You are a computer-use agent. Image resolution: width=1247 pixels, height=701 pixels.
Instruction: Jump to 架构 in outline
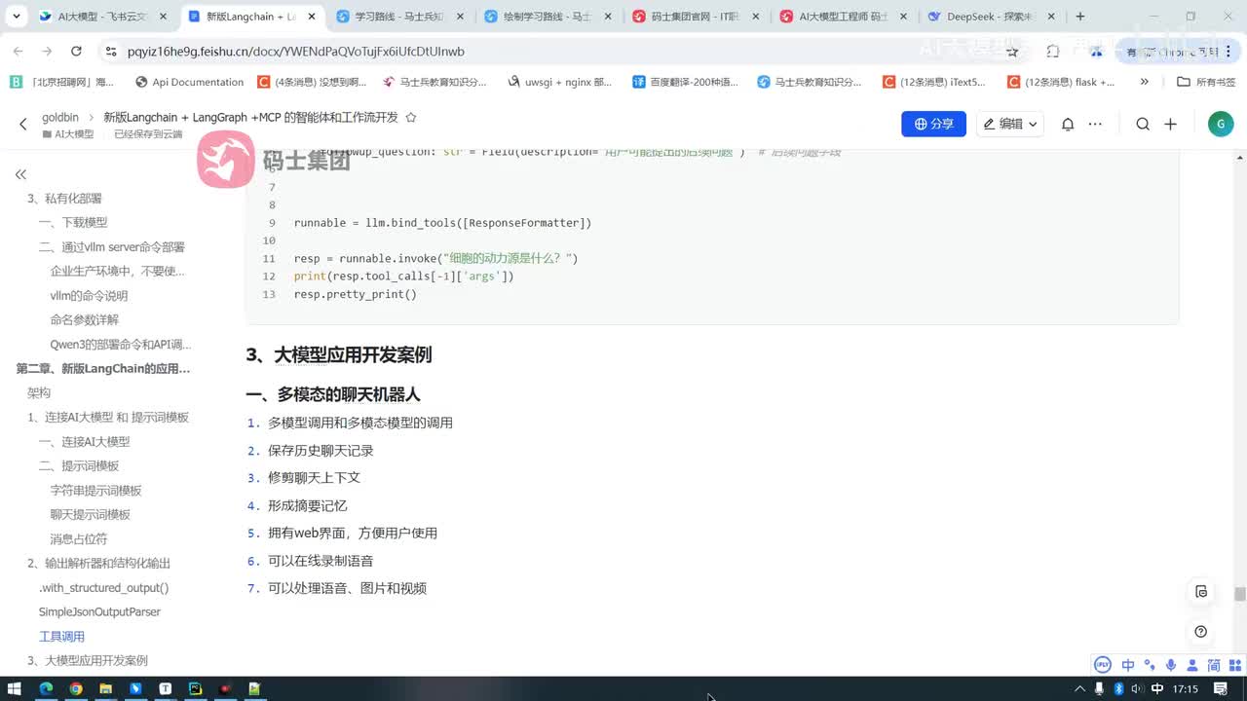pos(39,392)
